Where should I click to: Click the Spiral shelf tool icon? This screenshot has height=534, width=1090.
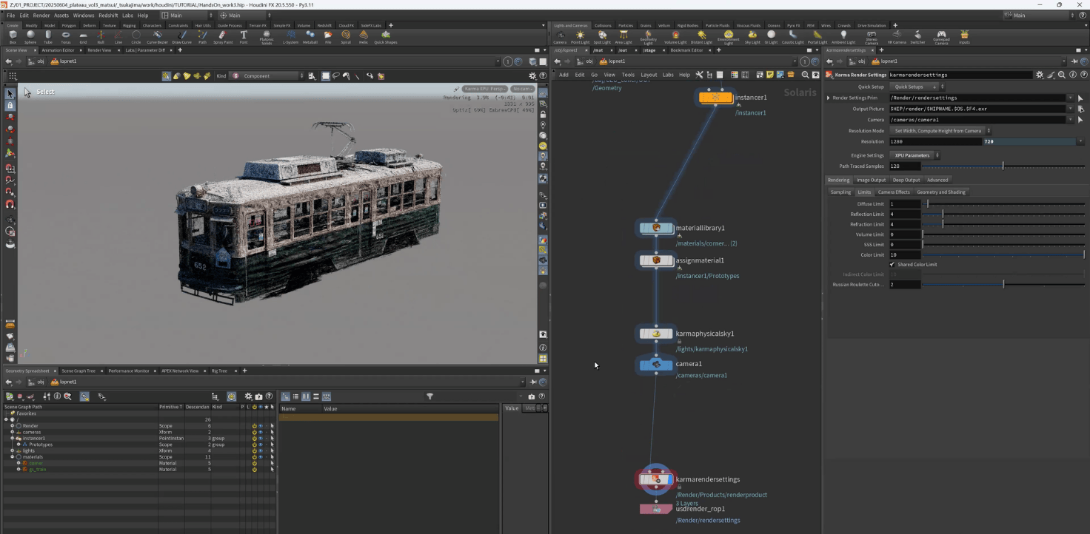click(x=346, y=36)
